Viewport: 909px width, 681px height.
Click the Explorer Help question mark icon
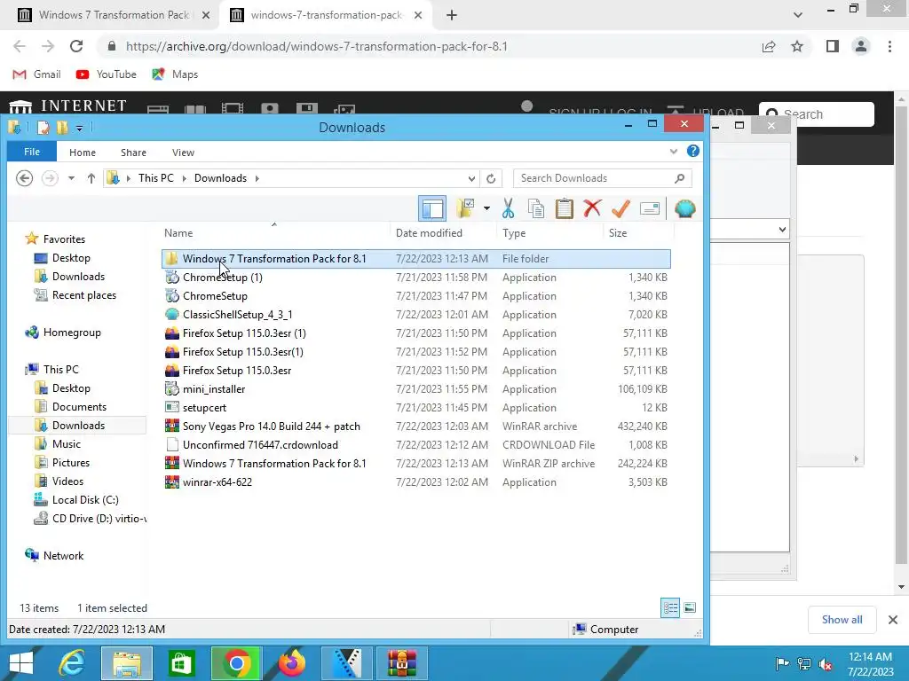coord(692,151)
